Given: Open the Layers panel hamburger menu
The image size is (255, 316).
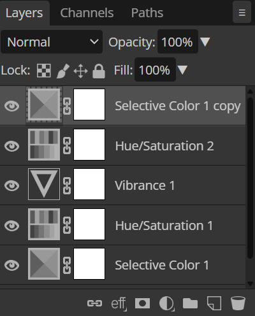Looking at the screenshot, I should (242, 12).
